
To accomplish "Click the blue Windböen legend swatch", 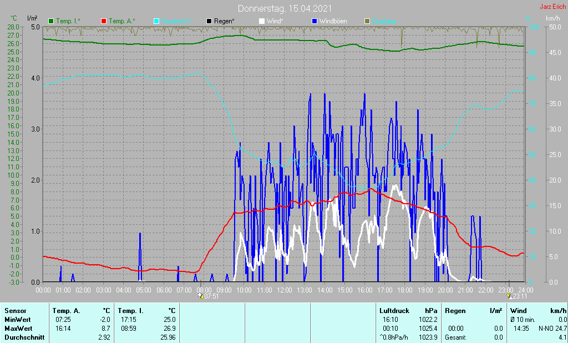I will tap(315, 22).
